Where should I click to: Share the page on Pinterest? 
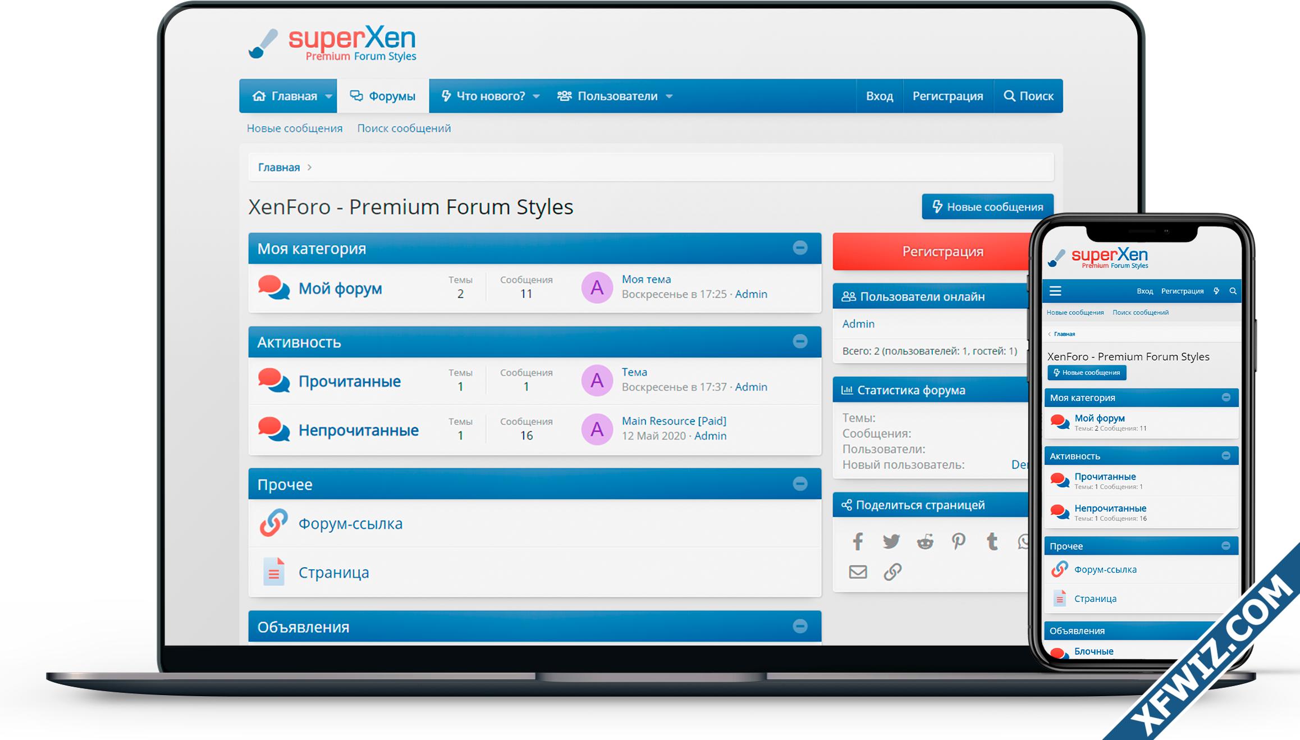(x=959, y=541)
